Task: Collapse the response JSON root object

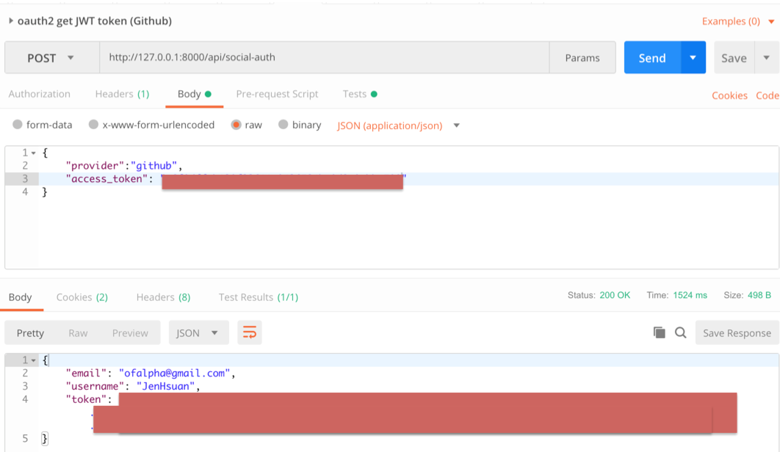Action: (33, 360)
